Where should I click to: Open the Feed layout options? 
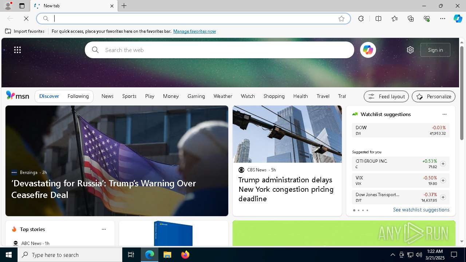[x=386, y=96]
